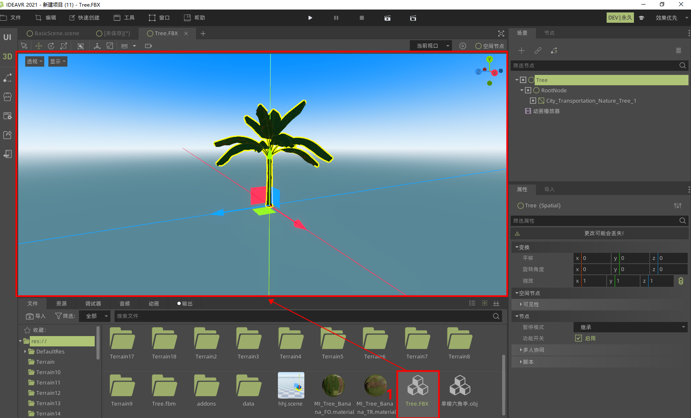The height and width of the screenshot is (418, 691).
Task: Open the 当前视口 viewport dropdown
Action: pos(431,46)
